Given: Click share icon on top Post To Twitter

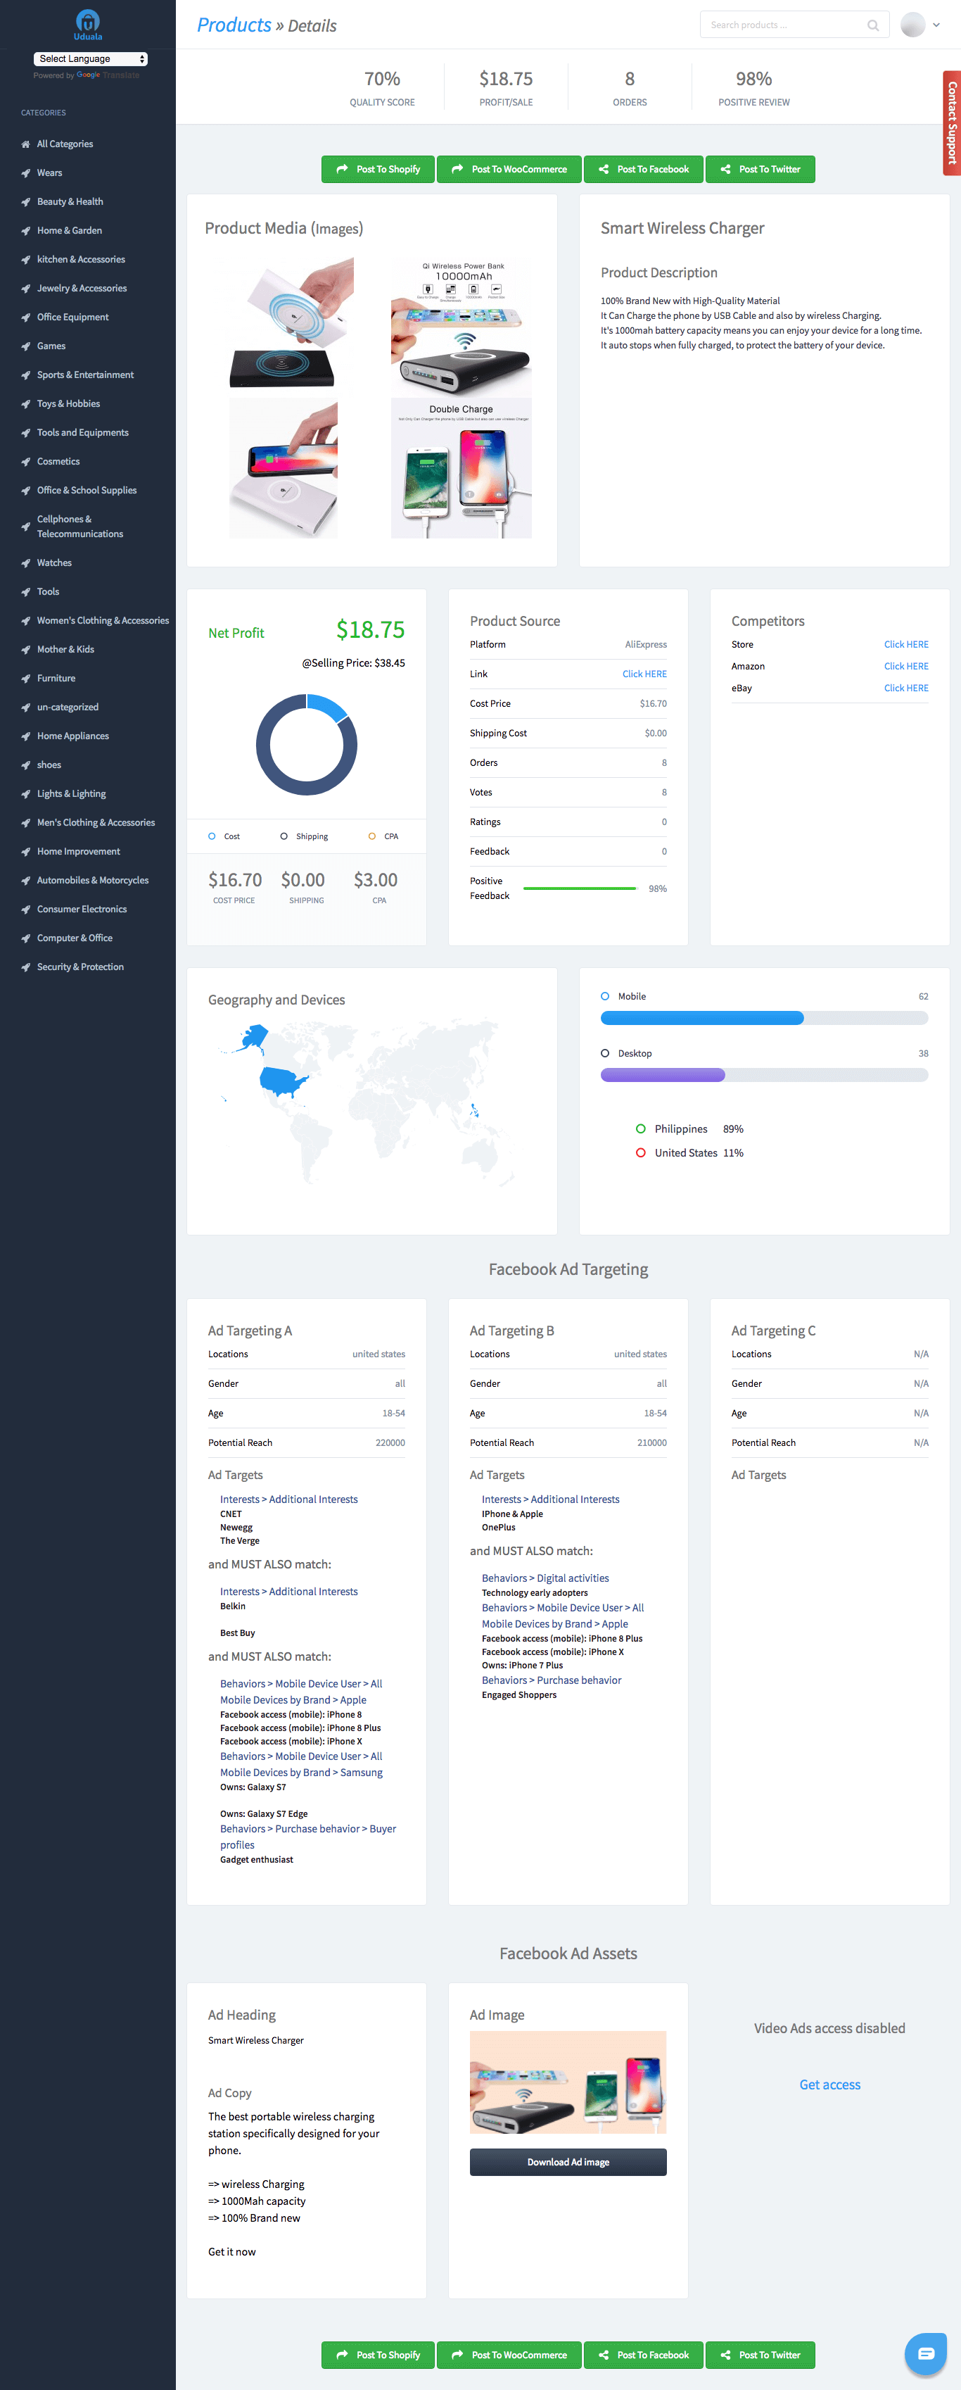Looking at the screenshot, I should point(725,169).
